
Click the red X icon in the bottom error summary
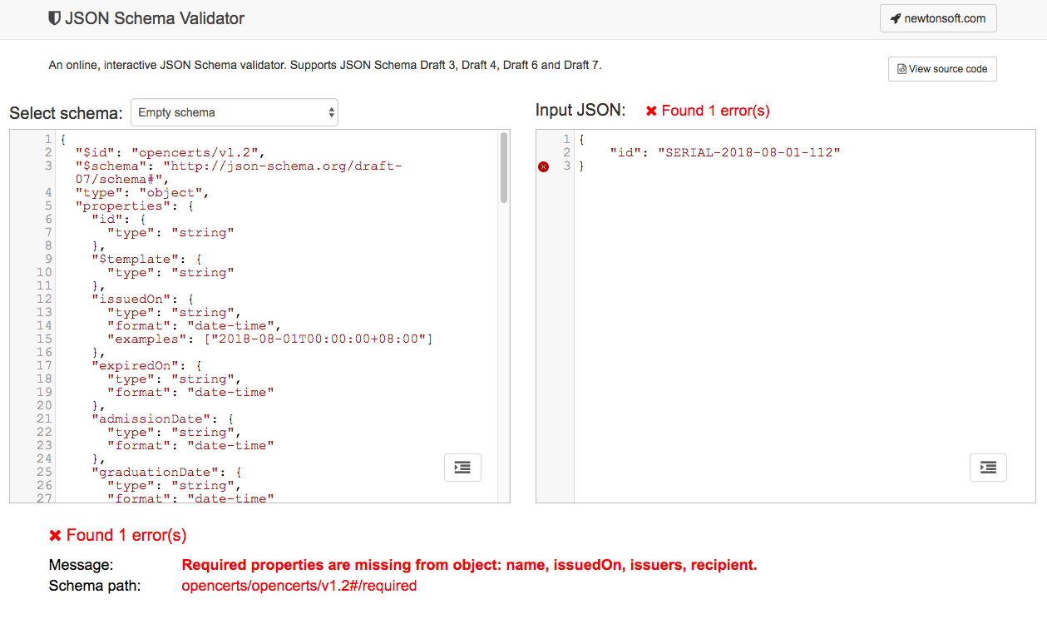[55, 535]
